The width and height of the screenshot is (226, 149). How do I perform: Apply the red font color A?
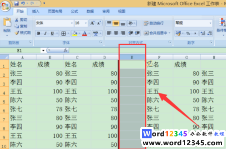point(85,33)
